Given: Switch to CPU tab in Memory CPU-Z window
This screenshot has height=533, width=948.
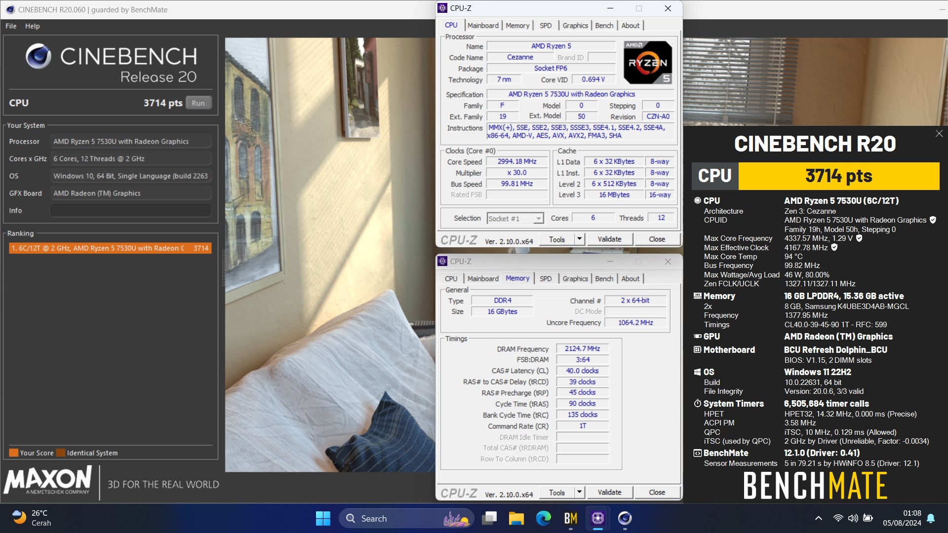Looking at the screenshot, I should (451, 279).
